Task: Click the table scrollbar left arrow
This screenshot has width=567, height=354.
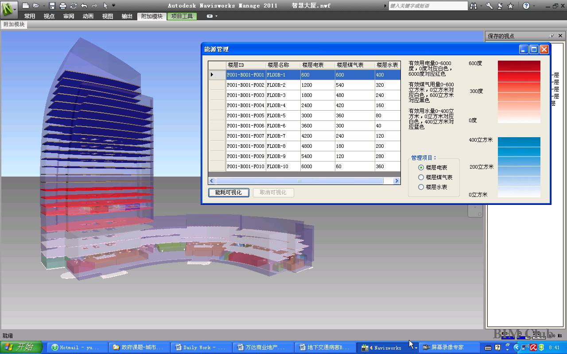Action: (212, 181)
